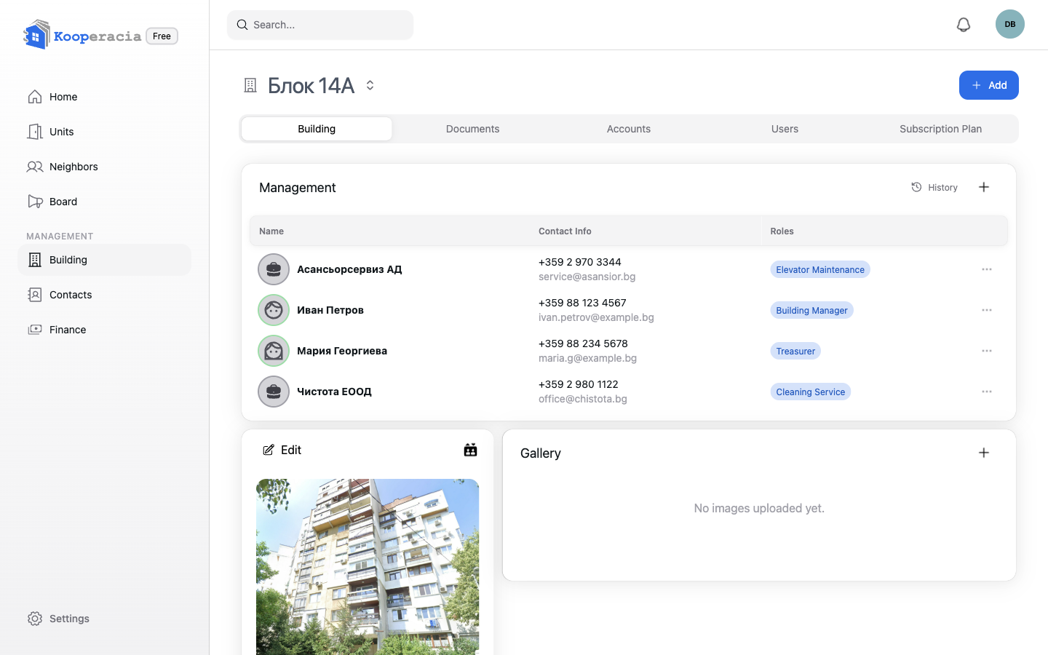Click the Elevator Maintenance role badge

pos(820,269)
